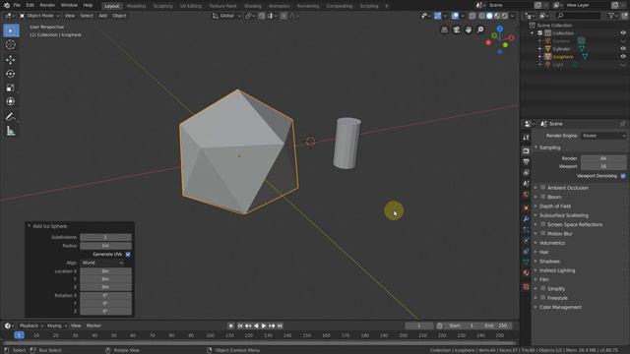Activate the 3D Cursor tool
630x354 pixels.
pyautogui.click(x=11, y=44)
